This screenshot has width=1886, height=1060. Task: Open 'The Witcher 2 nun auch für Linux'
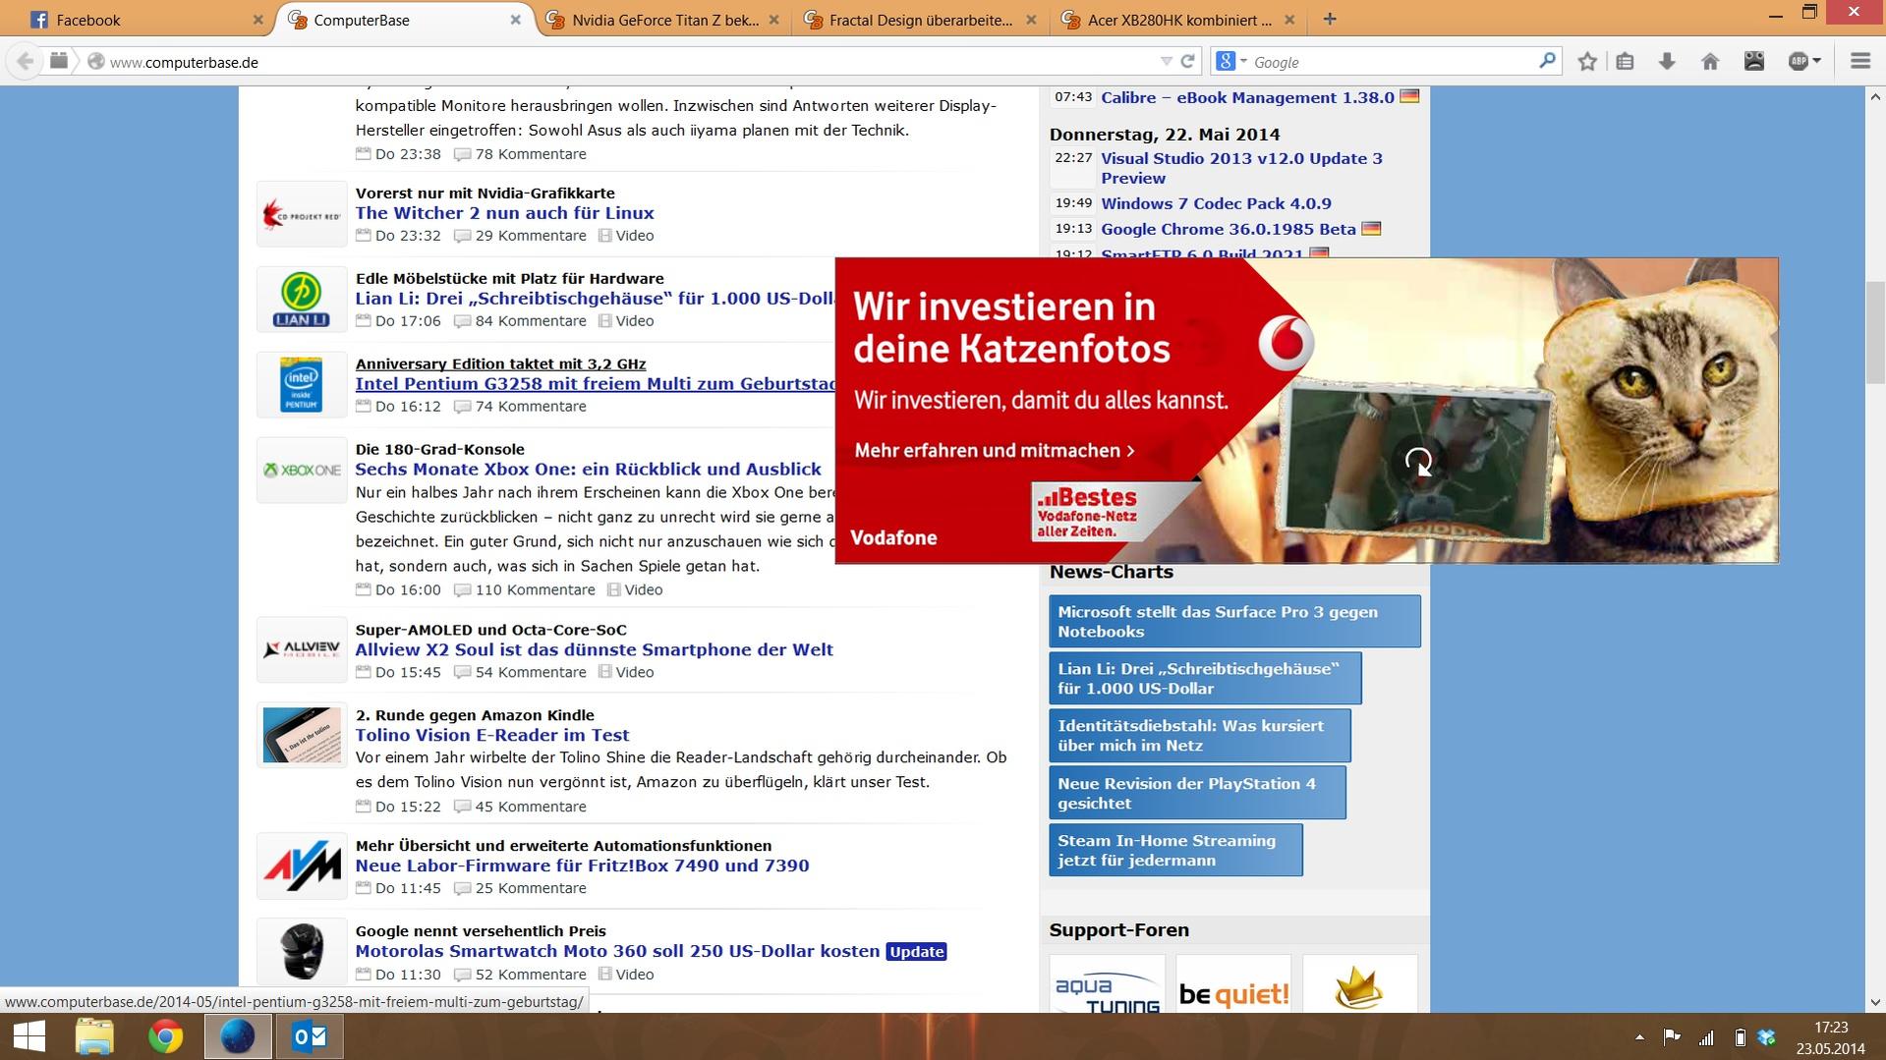tap(504, 213)
